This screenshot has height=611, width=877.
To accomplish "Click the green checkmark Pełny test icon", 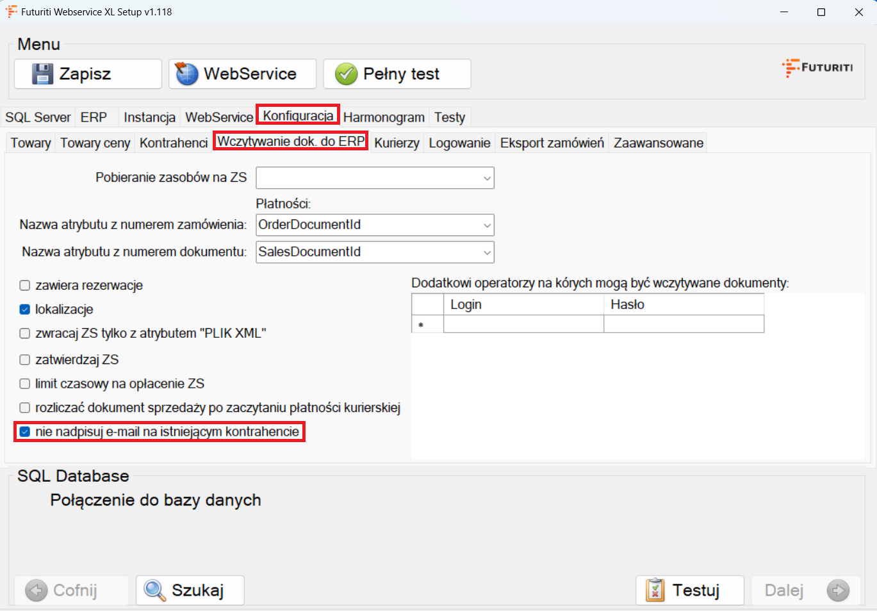I will 346,74.
